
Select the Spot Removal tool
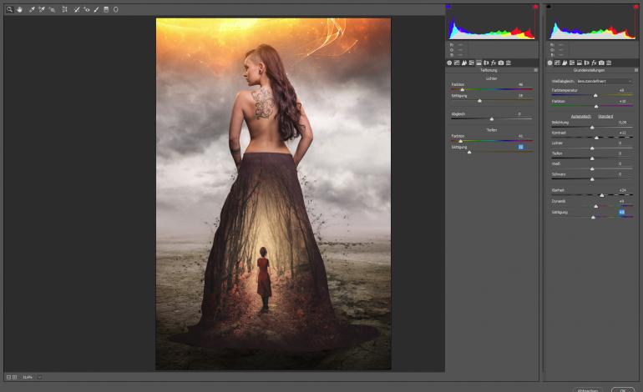pos(77,9)
